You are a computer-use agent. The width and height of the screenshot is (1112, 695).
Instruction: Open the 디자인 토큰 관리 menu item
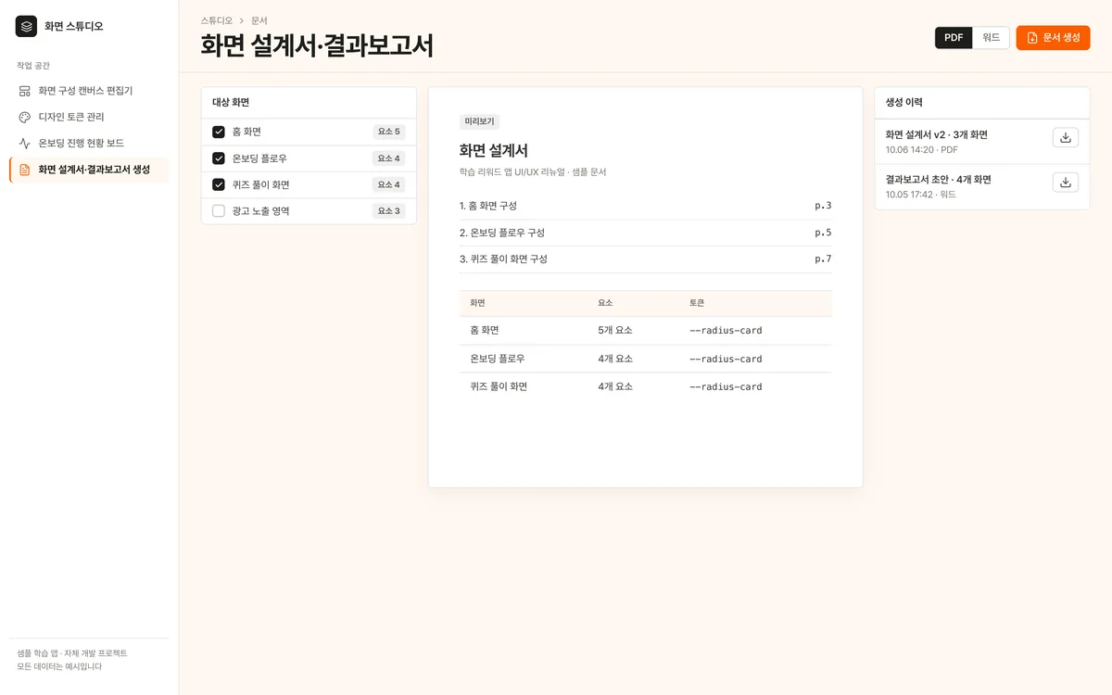pos(89,117)
